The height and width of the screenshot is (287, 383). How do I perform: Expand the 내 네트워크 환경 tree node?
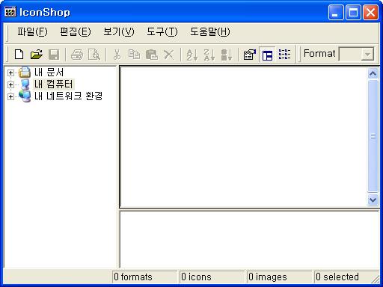(10, 96)
